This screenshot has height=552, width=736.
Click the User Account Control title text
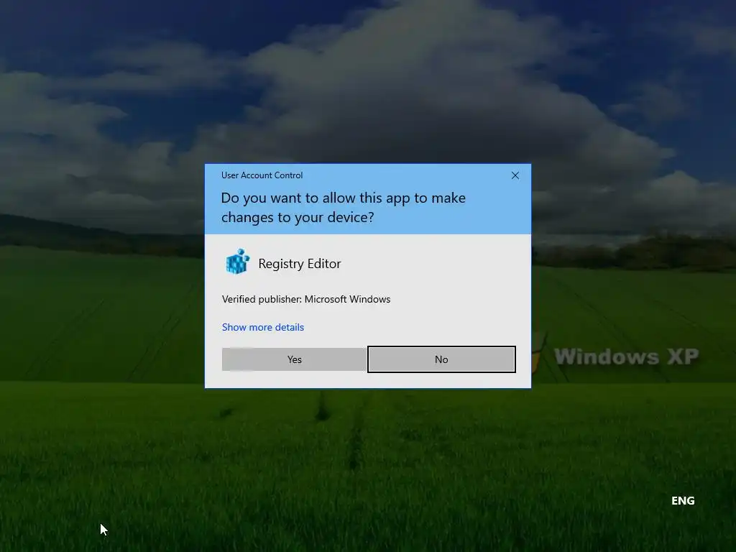click(262, 175)
